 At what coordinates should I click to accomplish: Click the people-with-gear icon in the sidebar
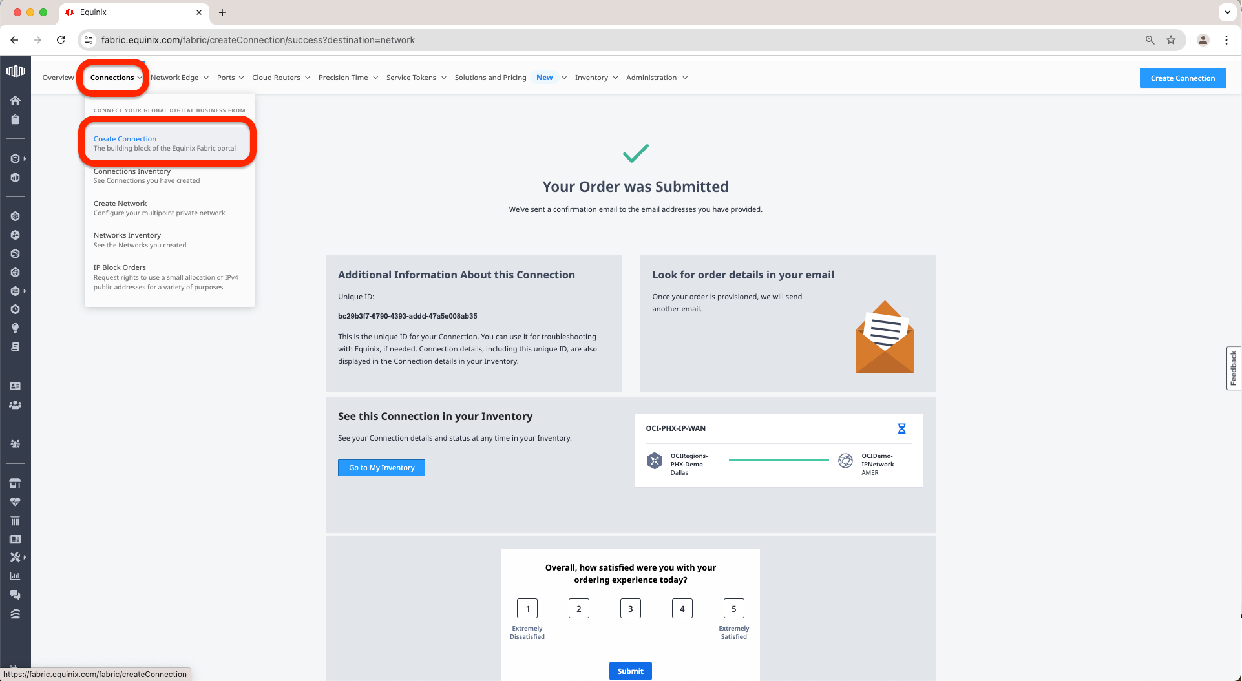pos(16,444)
